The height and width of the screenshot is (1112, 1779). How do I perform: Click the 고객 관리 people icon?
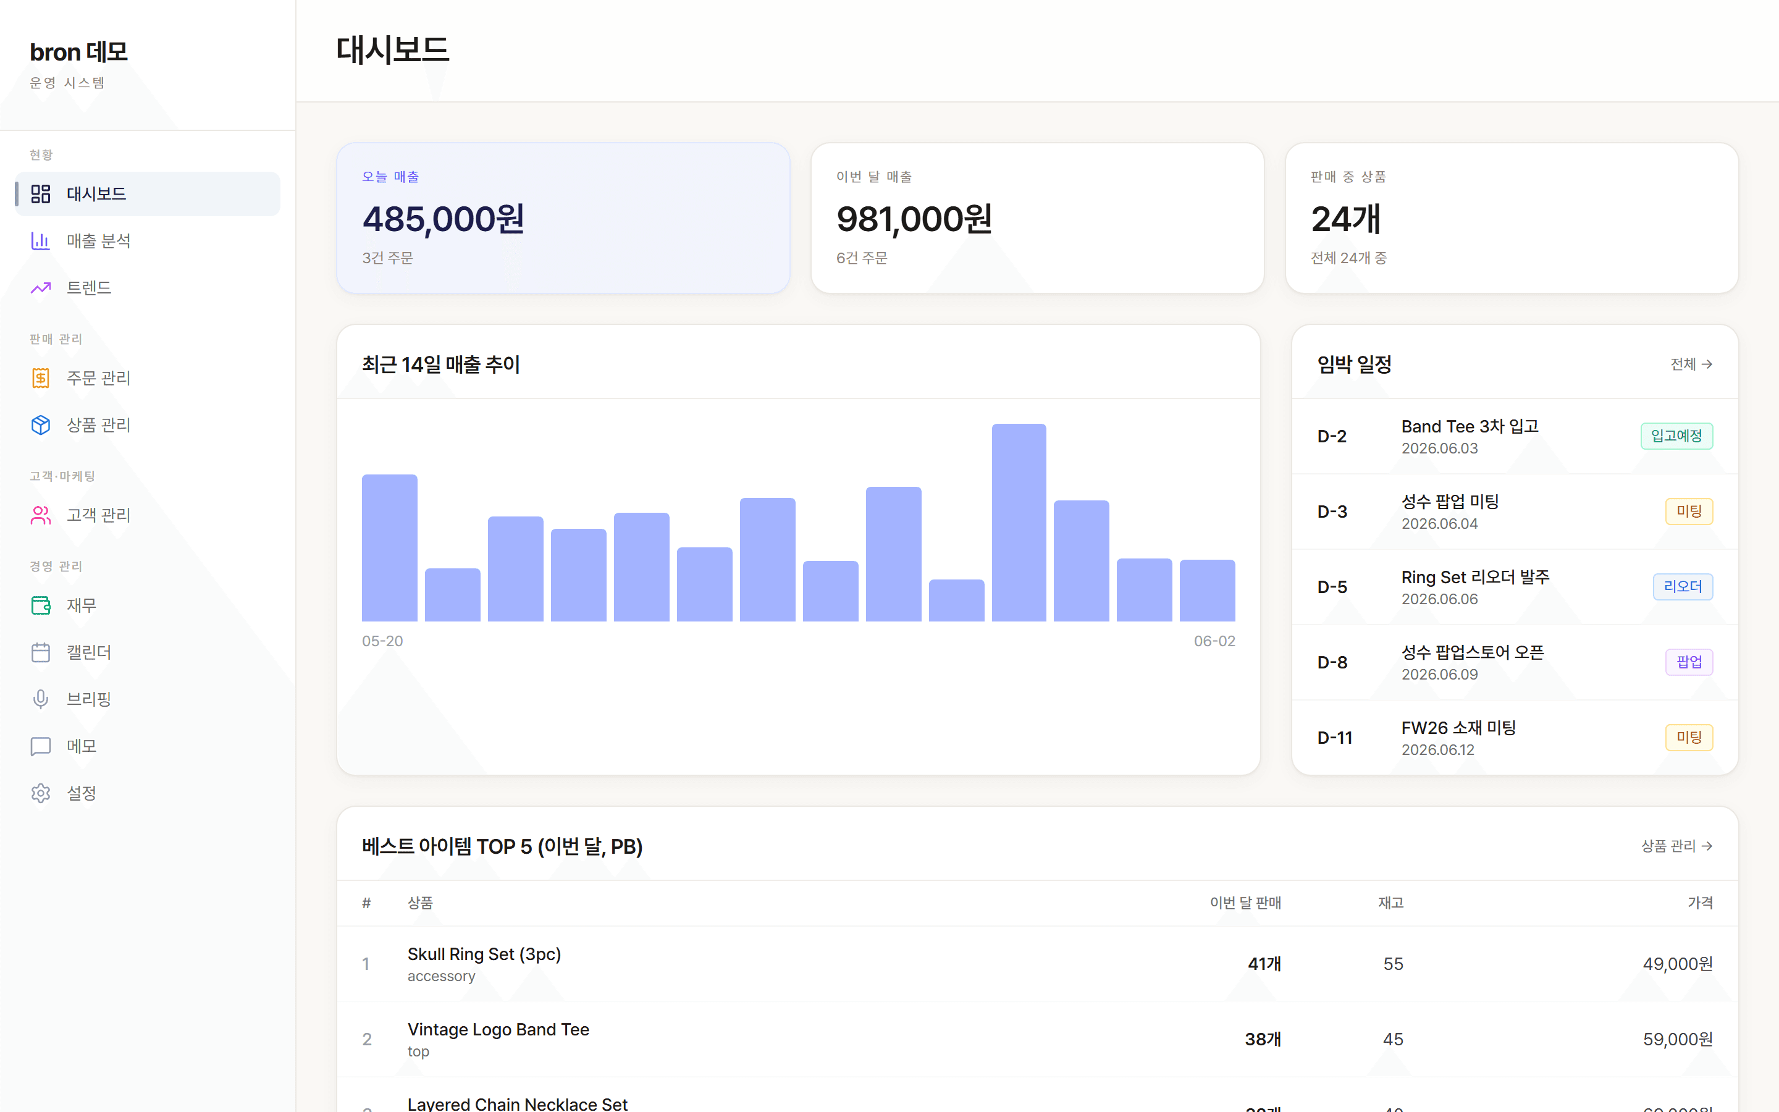point(40,515)
